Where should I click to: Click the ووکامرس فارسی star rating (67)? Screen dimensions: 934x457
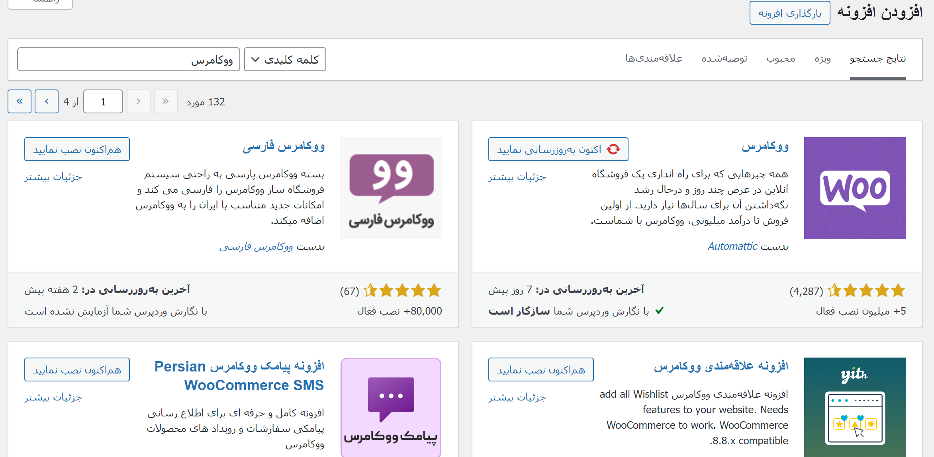pyautogui.click(x=402, y=291)
